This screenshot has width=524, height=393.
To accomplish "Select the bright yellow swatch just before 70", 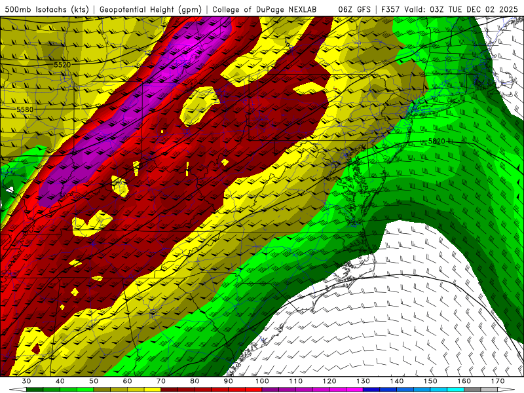I will (x=153, y=390).
